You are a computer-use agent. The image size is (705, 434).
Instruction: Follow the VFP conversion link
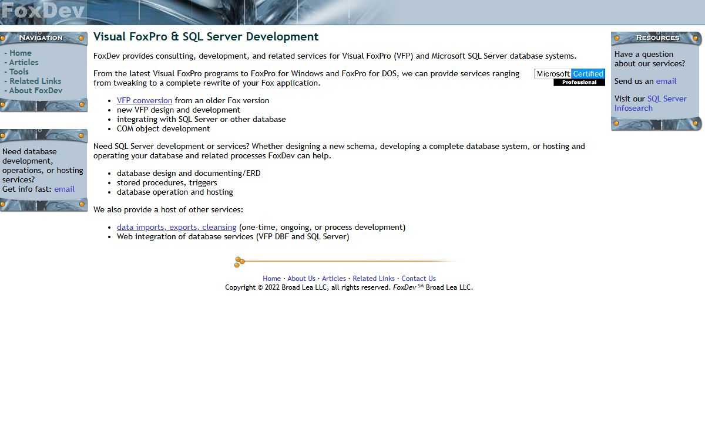point(145,100)
